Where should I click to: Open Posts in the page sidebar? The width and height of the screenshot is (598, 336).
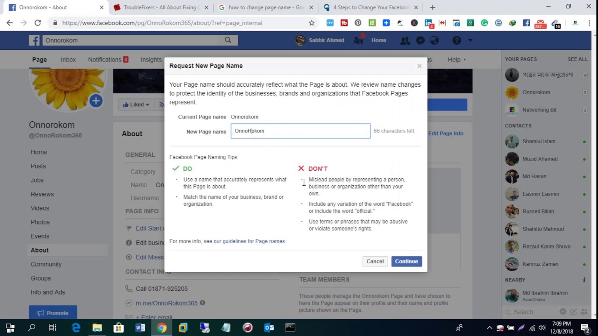38,166
